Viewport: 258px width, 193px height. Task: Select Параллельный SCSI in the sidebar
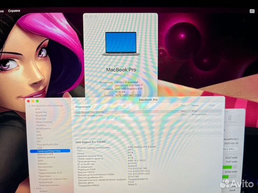(x=50, y=173)
